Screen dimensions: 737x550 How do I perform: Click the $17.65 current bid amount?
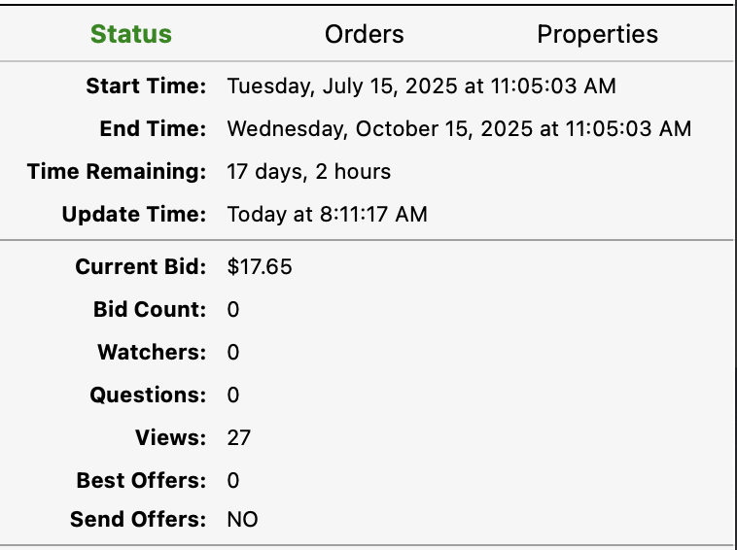tap(260, 267)
